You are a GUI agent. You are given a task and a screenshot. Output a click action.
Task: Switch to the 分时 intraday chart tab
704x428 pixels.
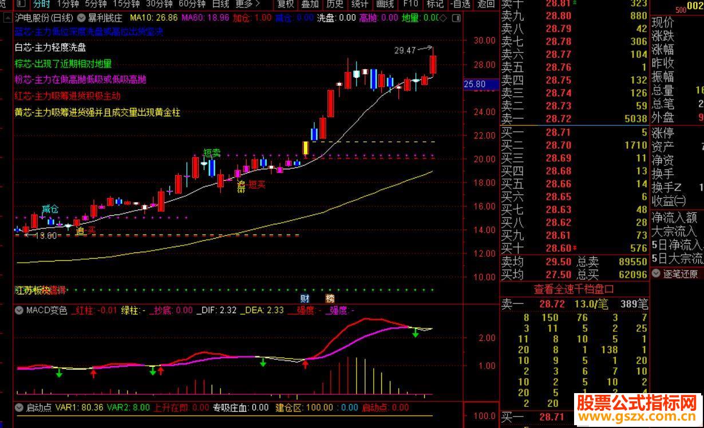pyautogui.click(x=41, y=3)
